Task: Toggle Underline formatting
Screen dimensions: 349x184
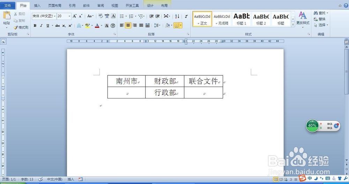Action: (47, 25)
